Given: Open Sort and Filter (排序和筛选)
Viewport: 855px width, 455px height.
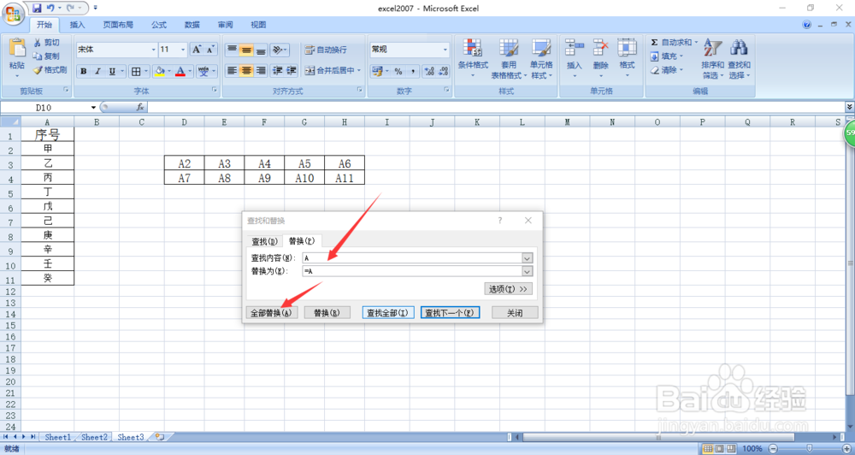Looking at the screenshot, I should click(x=713, y=59).
